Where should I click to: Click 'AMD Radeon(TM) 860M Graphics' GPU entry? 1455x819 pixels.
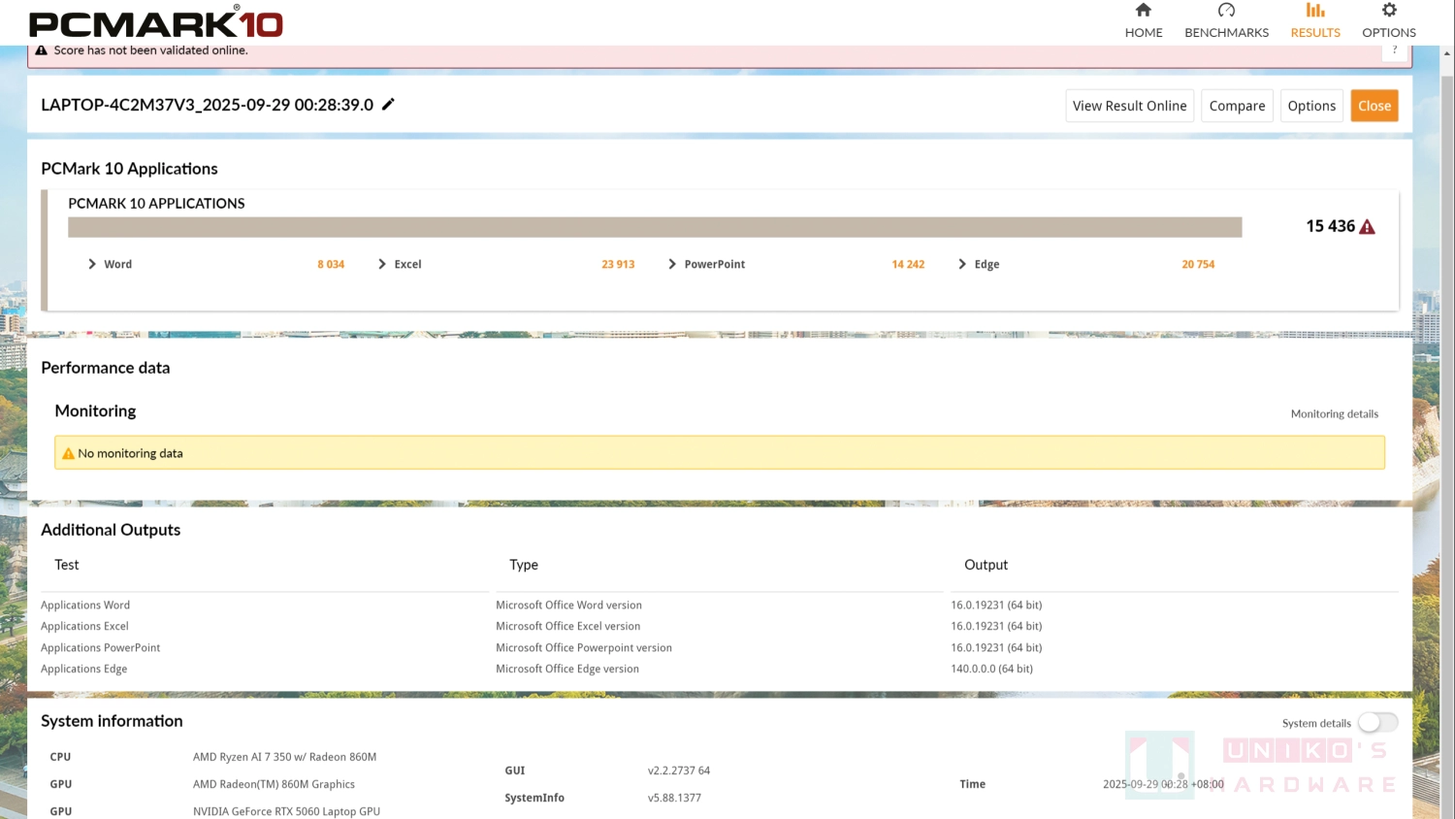coord(274,785)
